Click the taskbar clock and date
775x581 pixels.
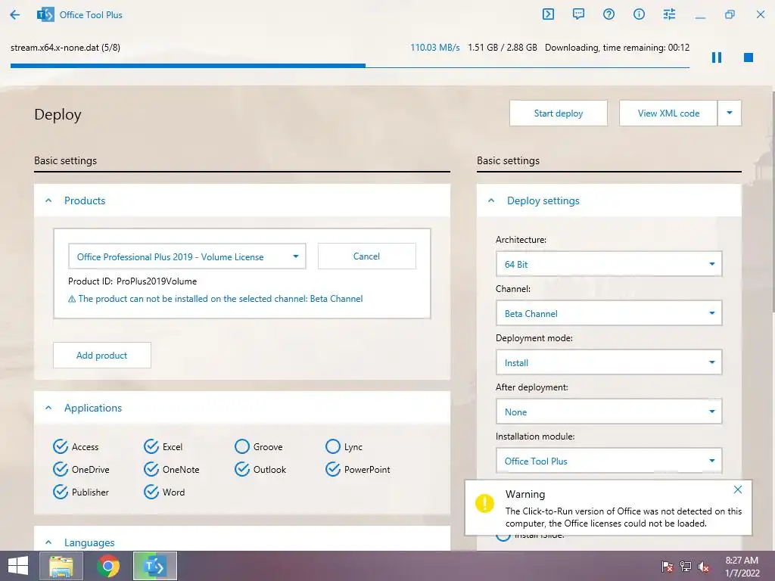click(x=742, y=567)
